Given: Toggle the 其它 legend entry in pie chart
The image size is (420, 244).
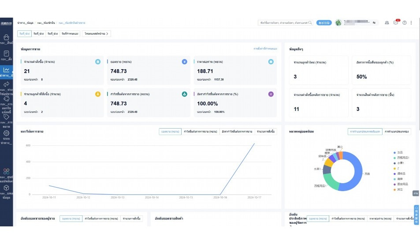Looking at the screenshot, I should pyautogui.click(x=400, y=189).
